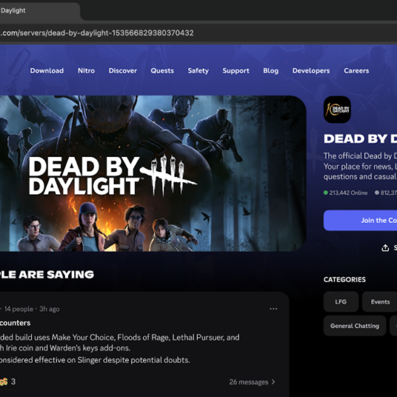Click the 213,442 Online status text
This screenshot has width=397, height=397.
click(x=348, y=193)
